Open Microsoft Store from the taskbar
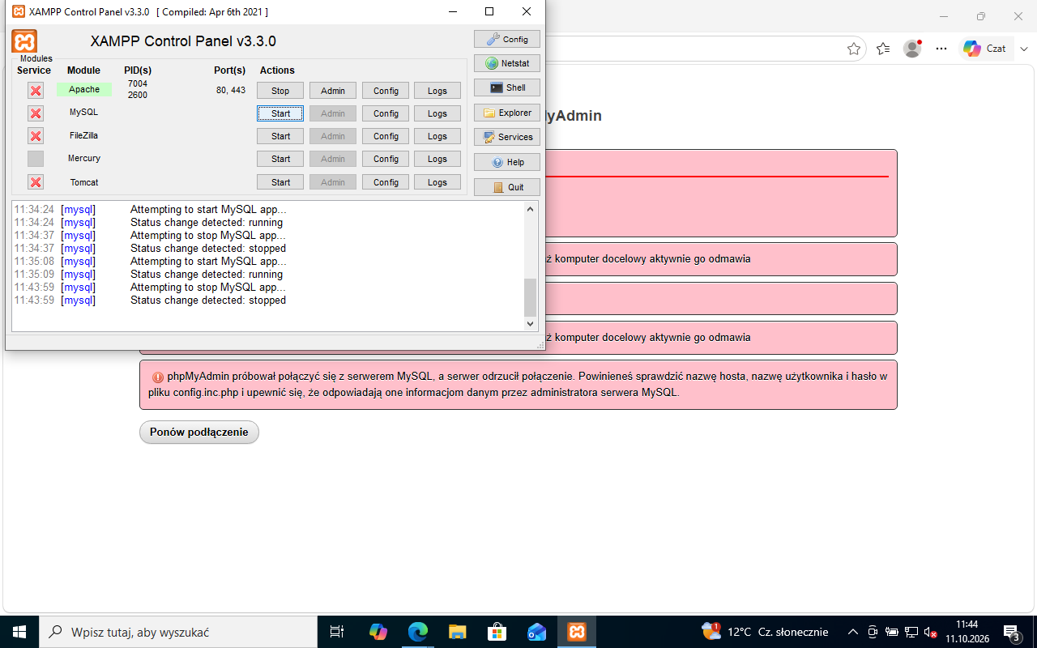1037x648 pixels. (497, 632)
